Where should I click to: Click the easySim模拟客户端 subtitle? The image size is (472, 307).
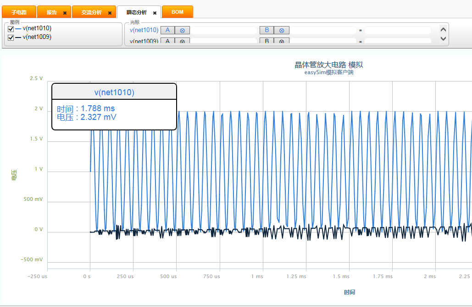[x=329, y=72]
